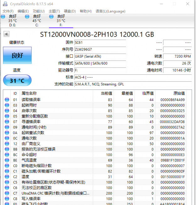
Task: Select the C: disk tab at 45 °C
Action: (37, 20)
